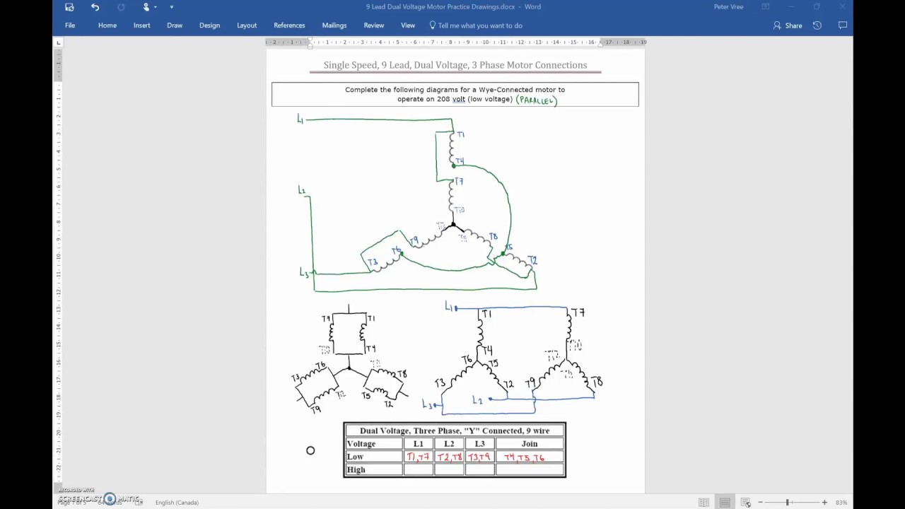Click the 'L2' table header cell
This screenshot has height=509, width=905.
point(449,444)
